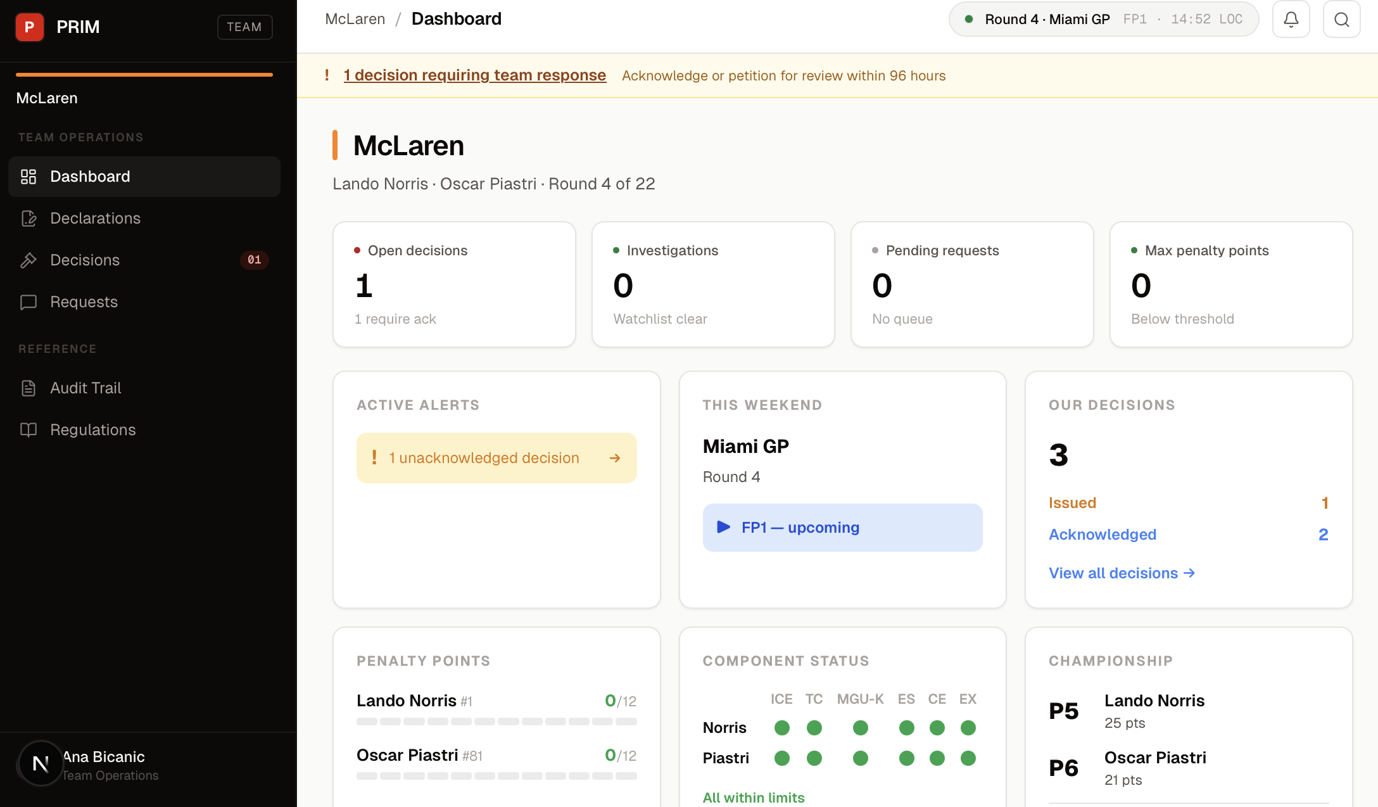1378x807 pixels.
Task: Open the unacknowledged decision alert arrow
Action: click(614, 458)
